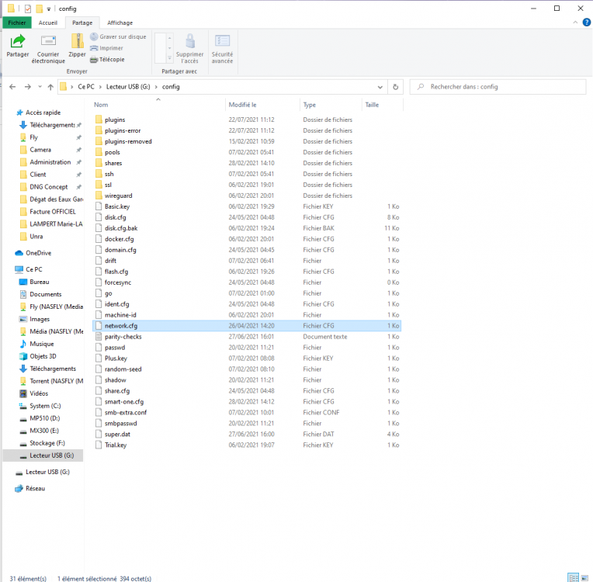Select Stockage (F:) drive
The width and height of the screenshot is (593, 582).
pos(47,443)
